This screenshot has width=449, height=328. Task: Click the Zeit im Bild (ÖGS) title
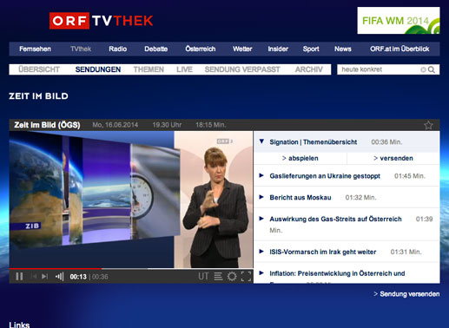tap(47, 125)
